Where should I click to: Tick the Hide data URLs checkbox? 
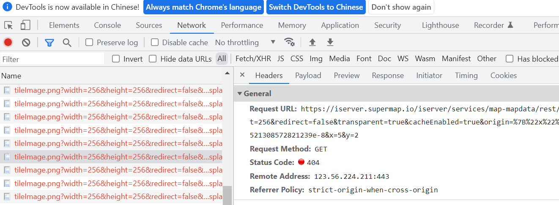pyautogui.click(x=153, y=59)
